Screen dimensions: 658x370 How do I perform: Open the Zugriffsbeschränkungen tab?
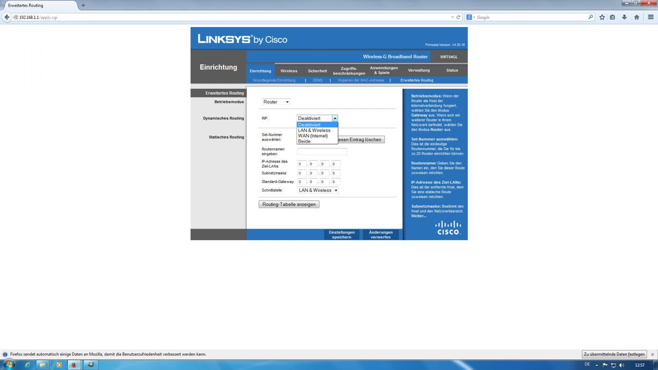click(349, 71)
